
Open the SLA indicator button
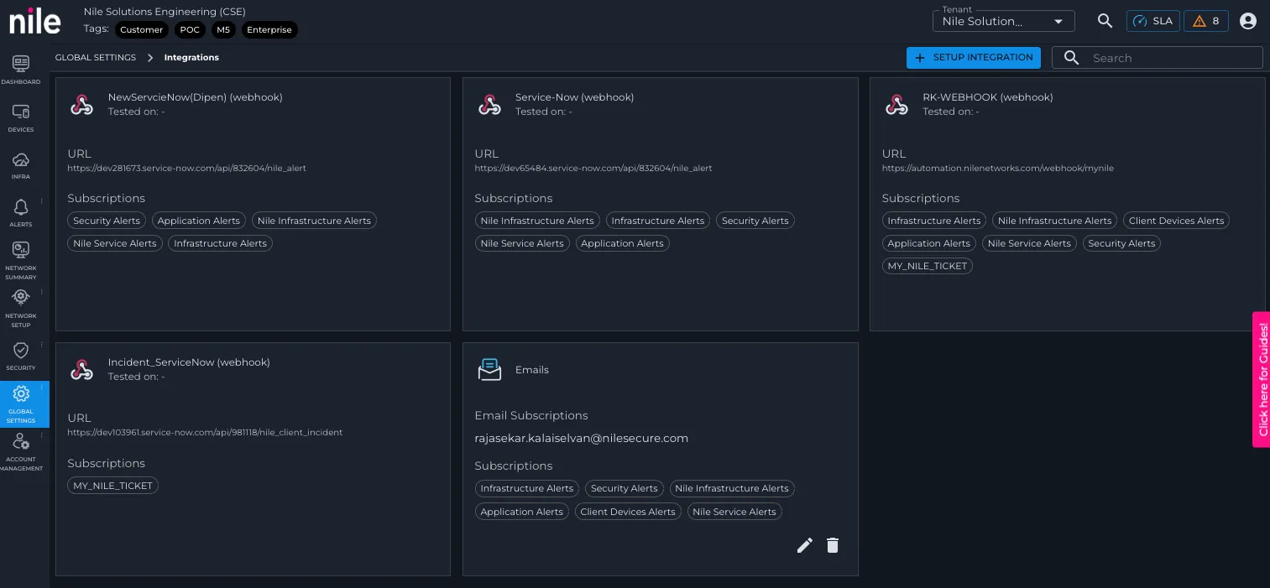coord(1153,21)
